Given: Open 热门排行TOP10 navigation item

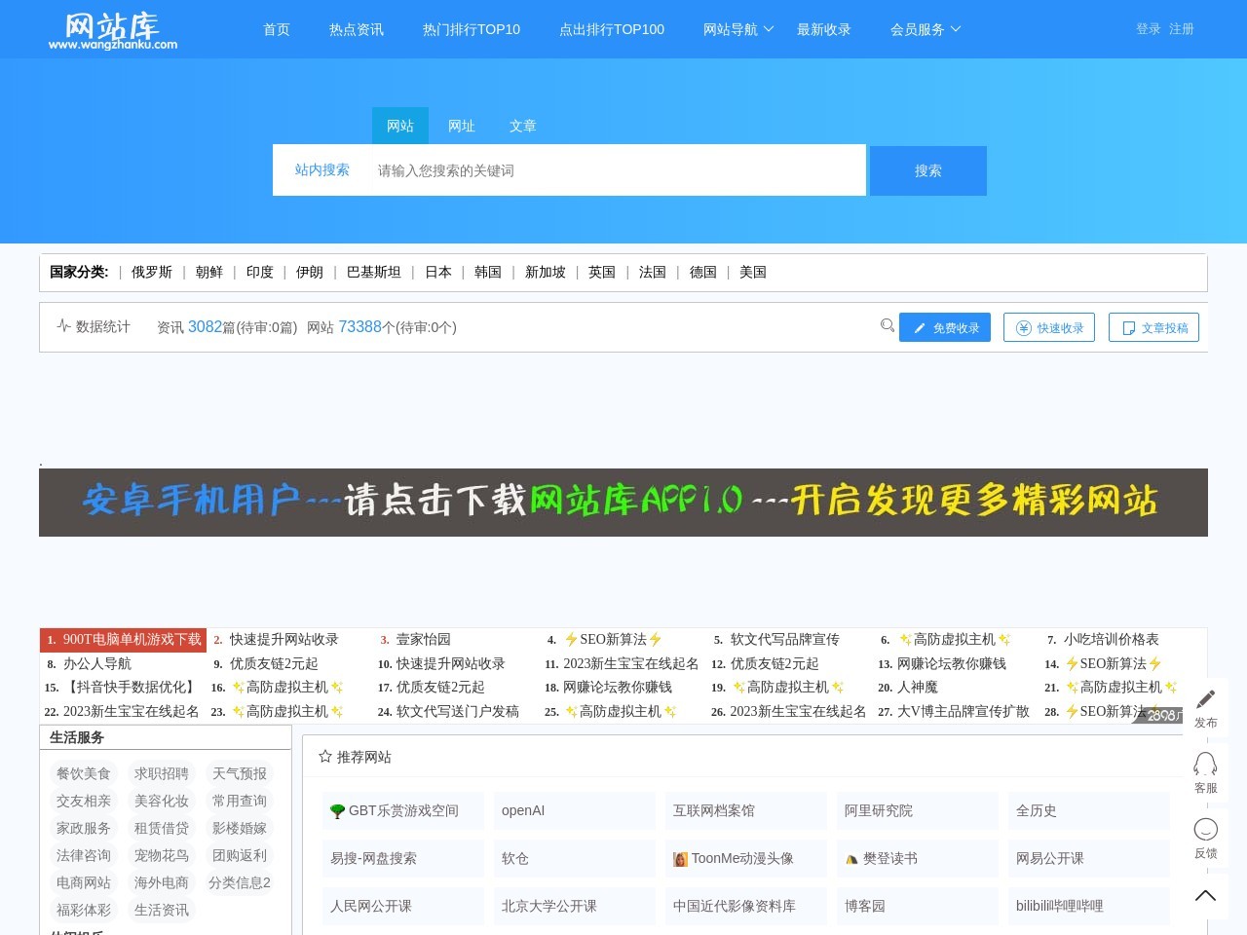Looking at the screenshot, I should coord(472,29).
